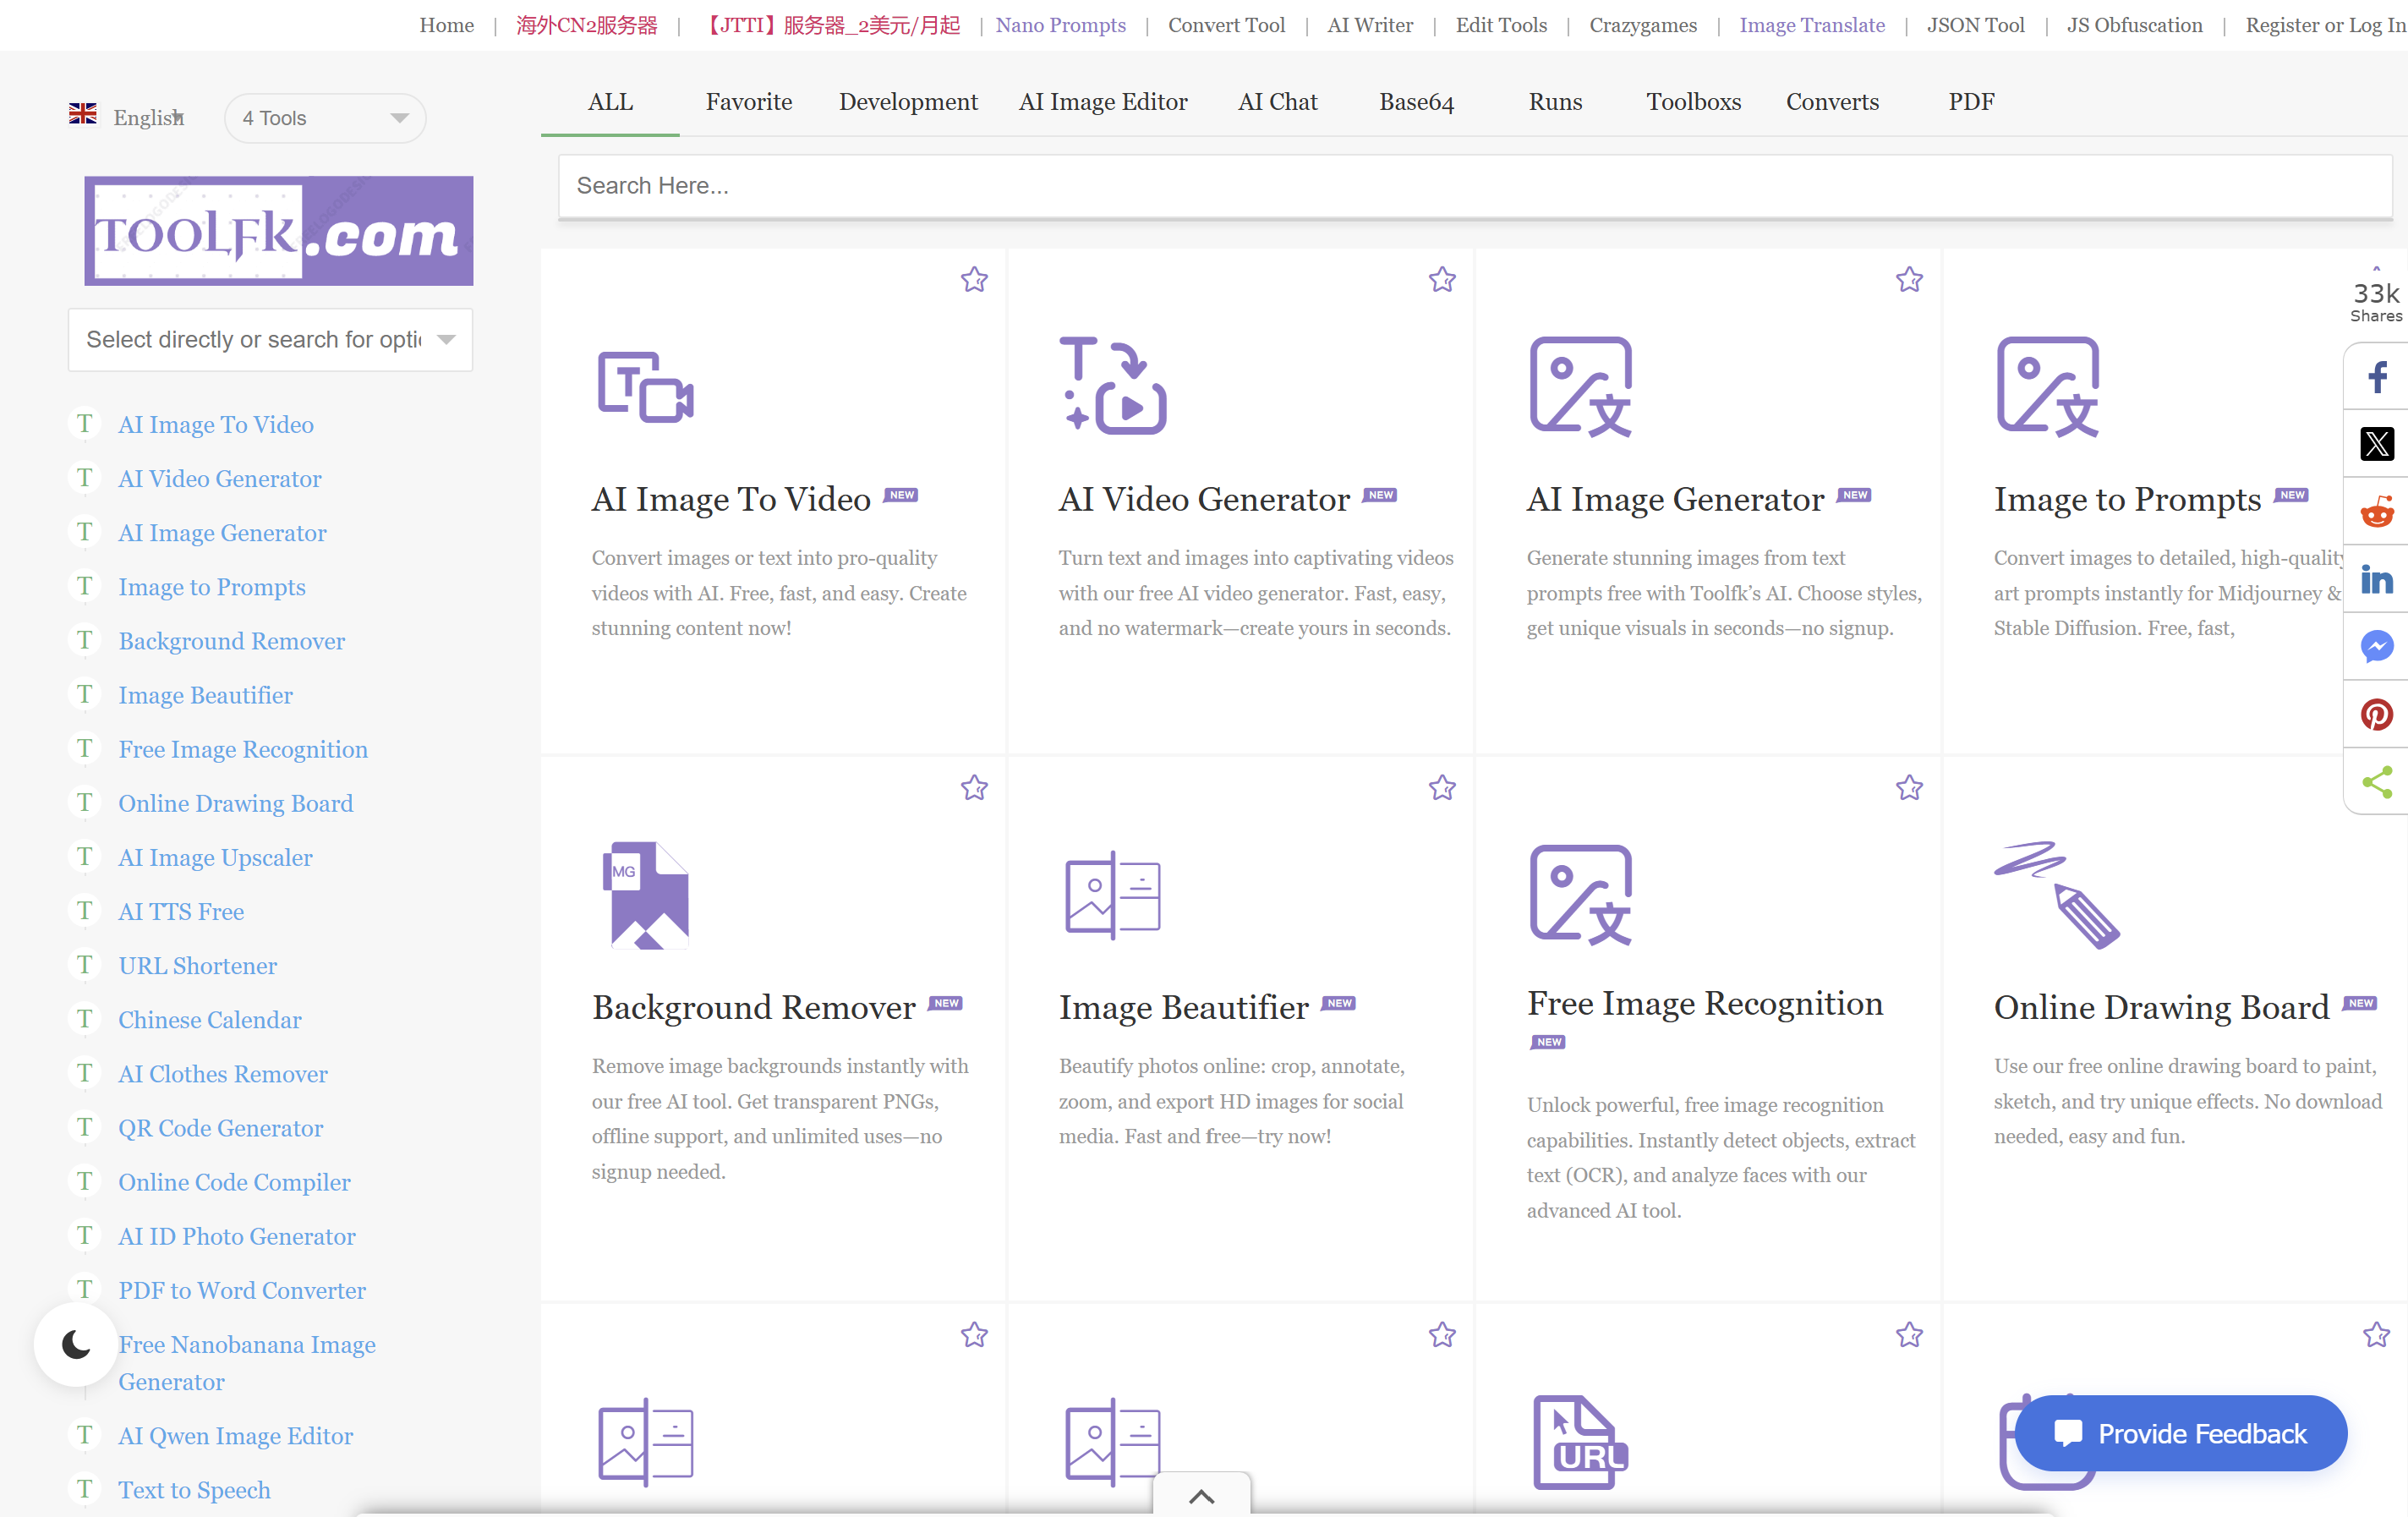2408x1517 pixels.
Task: Click the Provide Feedback button
Action: 2181,1433
